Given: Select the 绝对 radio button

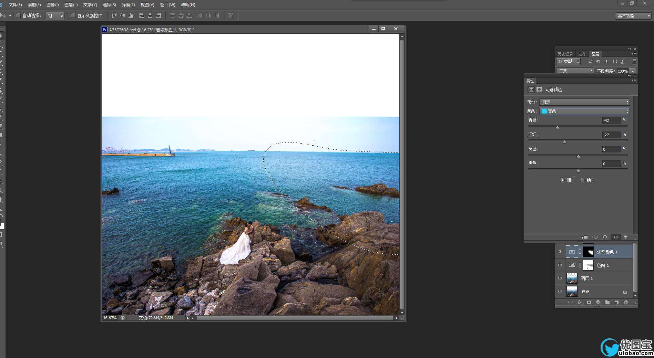Looking at the screenshot, I should (x=582, y=180).
